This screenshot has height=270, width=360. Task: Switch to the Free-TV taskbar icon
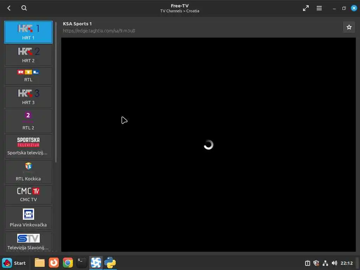tap(96, 263)
